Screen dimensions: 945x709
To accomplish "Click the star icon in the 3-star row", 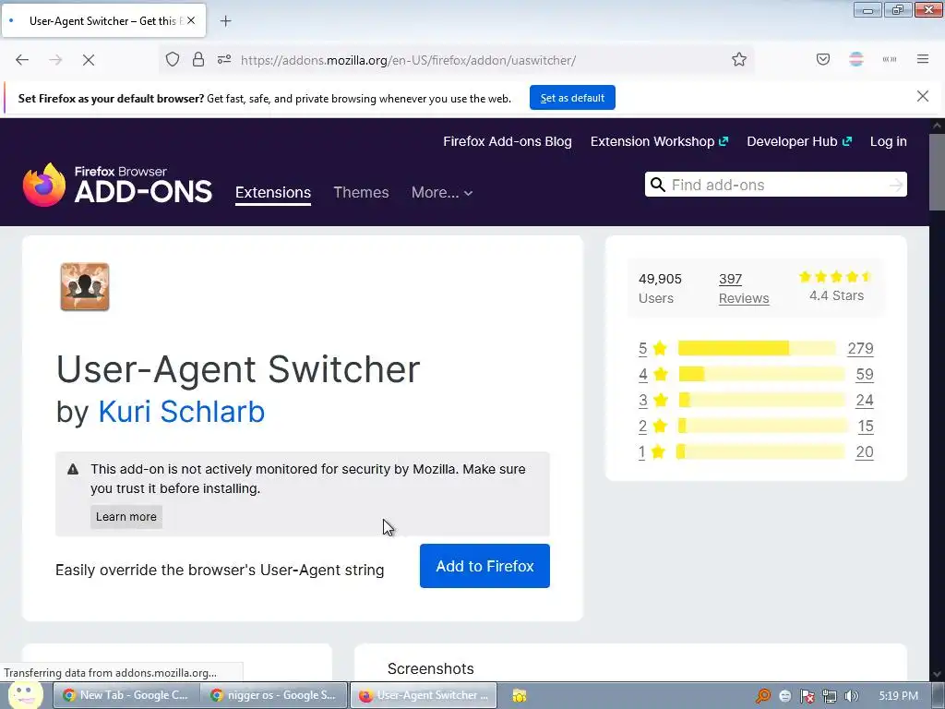I will click(661, 401).
